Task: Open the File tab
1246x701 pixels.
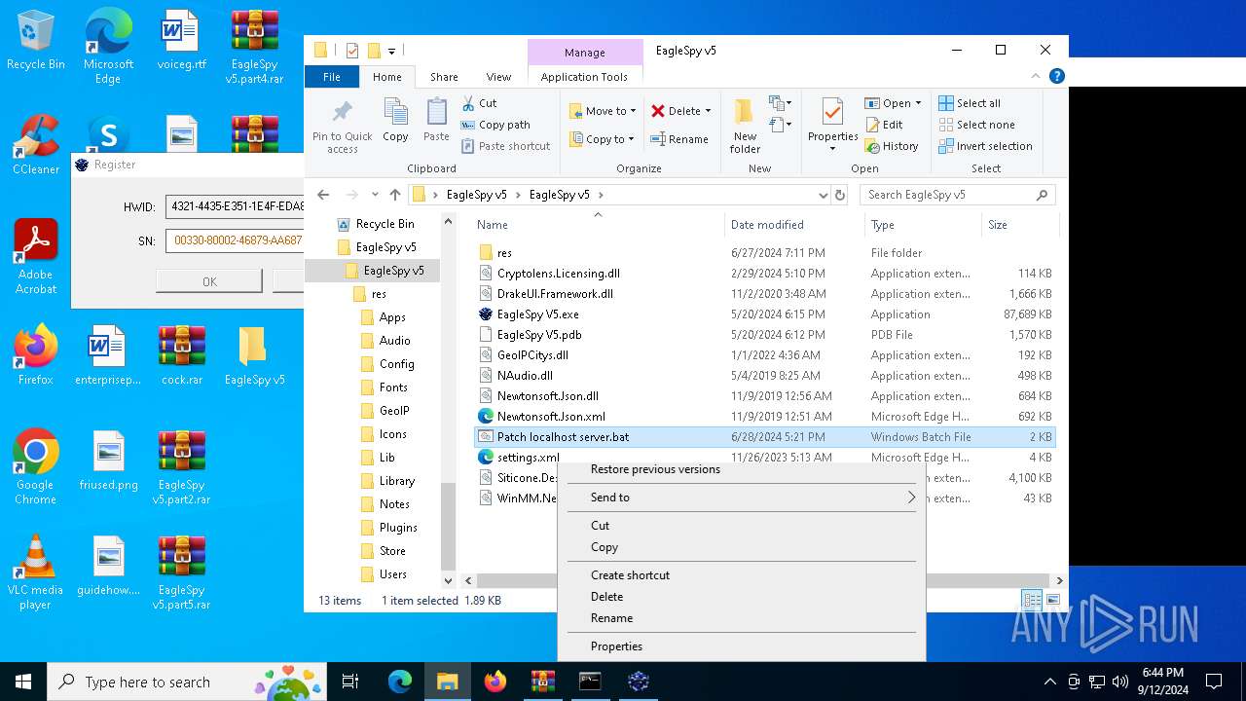Action: [332, 77]
